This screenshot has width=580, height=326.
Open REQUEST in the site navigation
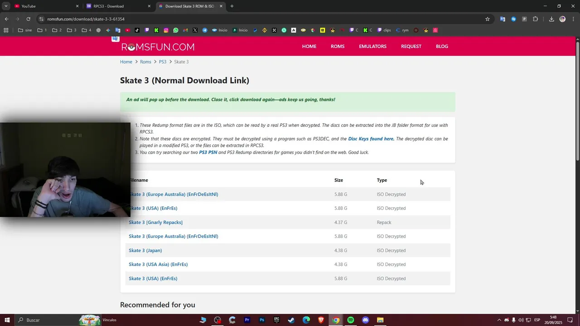tap(411, 46)
